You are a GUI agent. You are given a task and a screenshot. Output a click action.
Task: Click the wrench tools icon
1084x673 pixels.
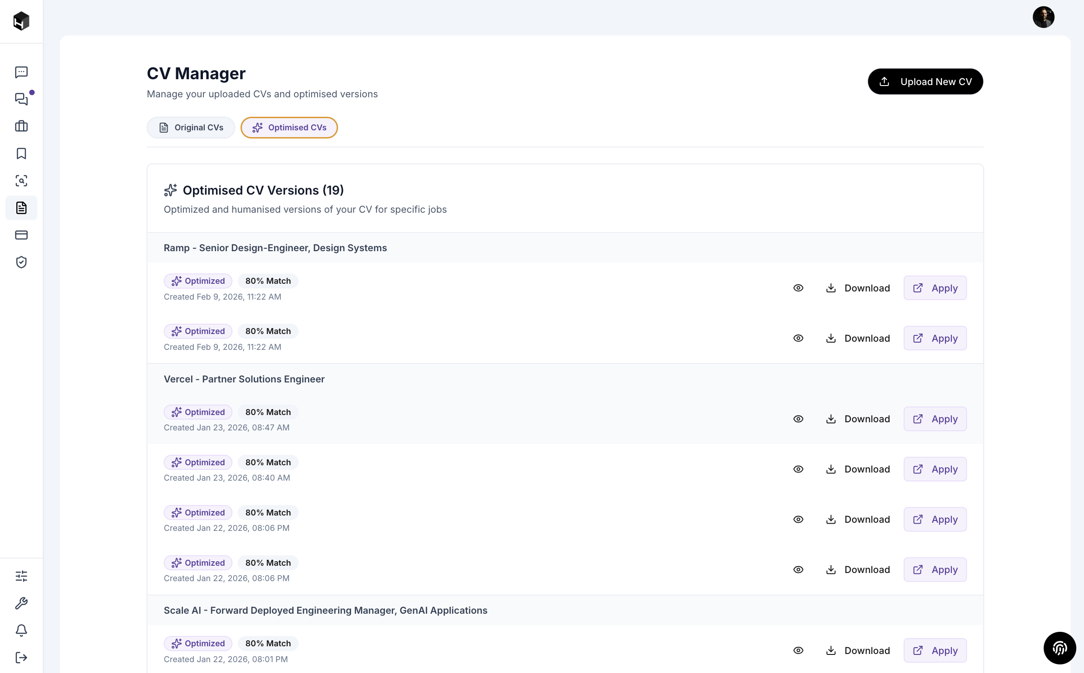point(21,603)
